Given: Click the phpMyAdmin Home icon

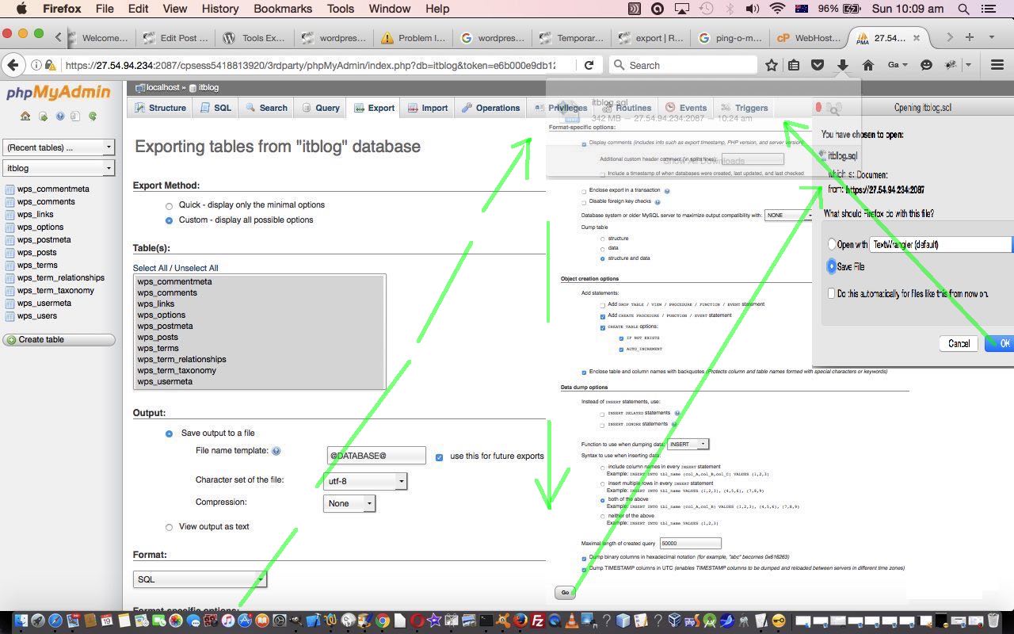Looking at the screenshot, I should [25, 116].
